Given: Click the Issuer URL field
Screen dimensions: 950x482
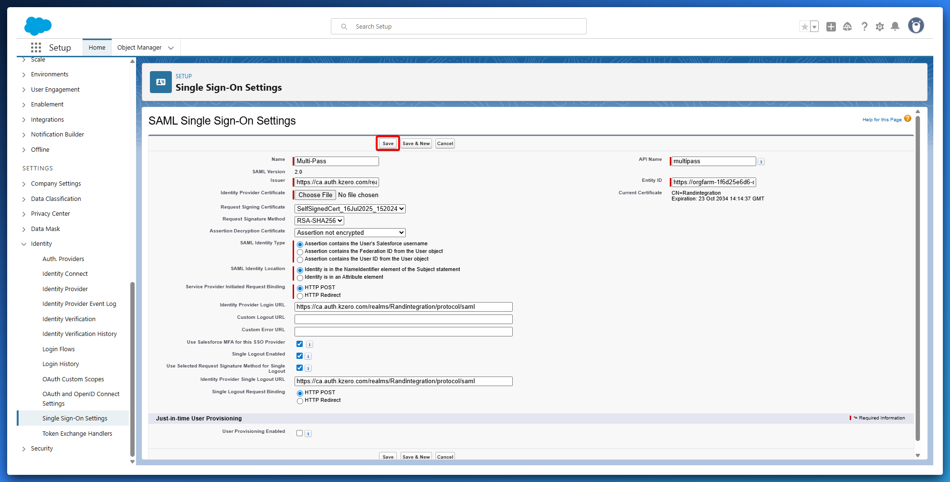Looking at the screenshot, I should (337, 182).
